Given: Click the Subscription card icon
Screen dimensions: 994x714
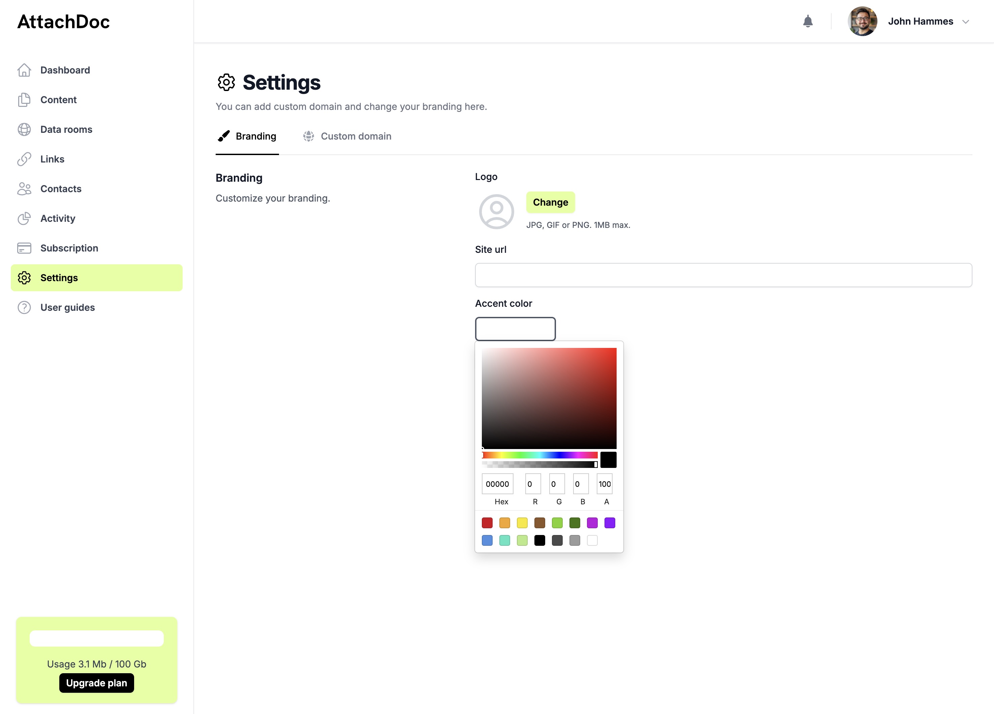Looking at the screenshot, I should (x=24, y=248).
